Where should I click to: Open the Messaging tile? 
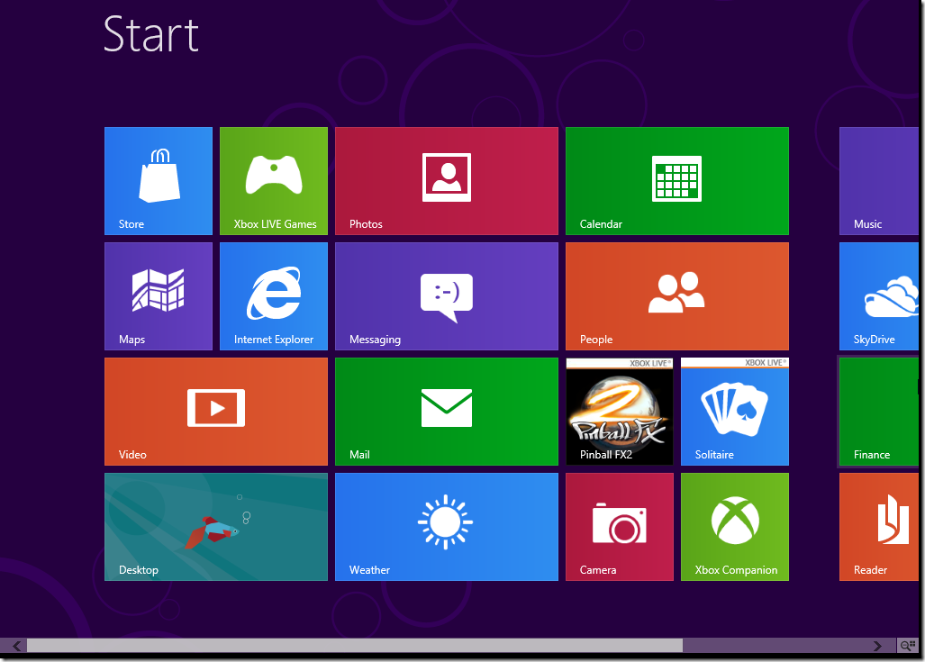coord(447,296)
